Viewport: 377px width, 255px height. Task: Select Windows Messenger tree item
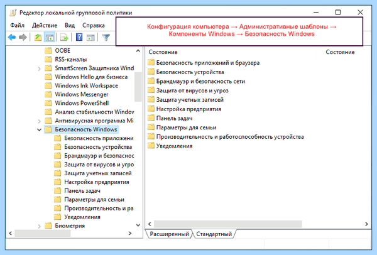point(82,94)
